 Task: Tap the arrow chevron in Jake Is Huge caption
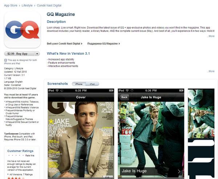point(179,171)
